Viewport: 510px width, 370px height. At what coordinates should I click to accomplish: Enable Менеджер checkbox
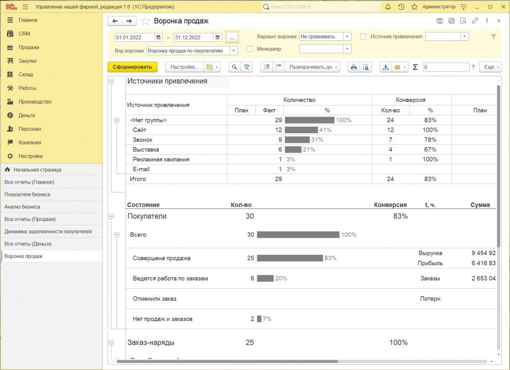tap(250, 49)
